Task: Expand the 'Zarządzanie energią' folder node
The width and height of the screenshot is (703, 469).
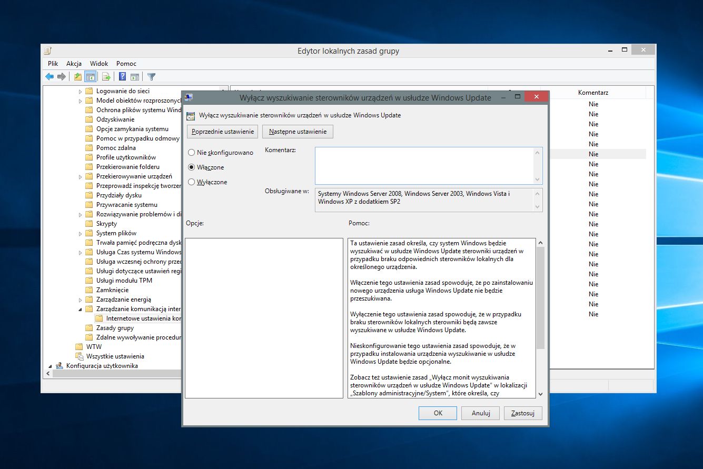Action: coord(81,300)
